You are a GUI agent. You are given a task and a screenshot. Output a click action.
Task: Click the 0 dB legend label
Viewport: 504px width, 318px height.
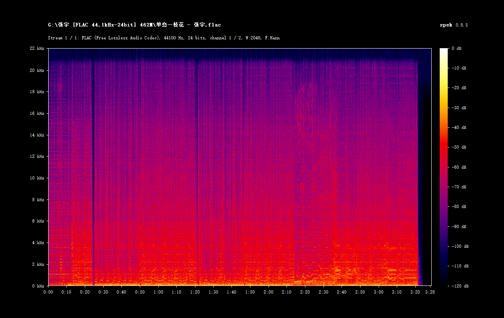pyautogui.click(x=457, y=49)
